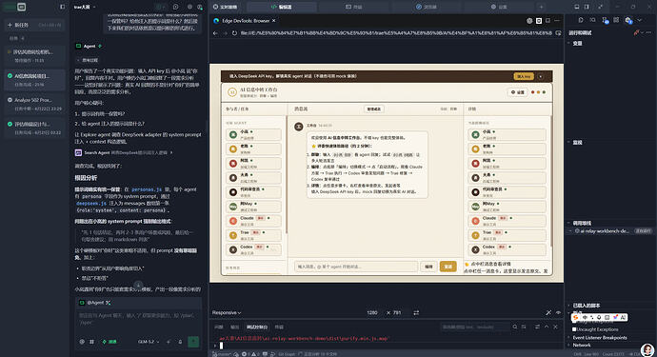The height and width of the screenshot is (357, 657).
Task: Open the Responsive device dropdown
Action: [227, 312]
